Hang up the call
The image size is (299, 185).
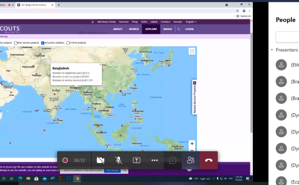(x=208, y=160)
